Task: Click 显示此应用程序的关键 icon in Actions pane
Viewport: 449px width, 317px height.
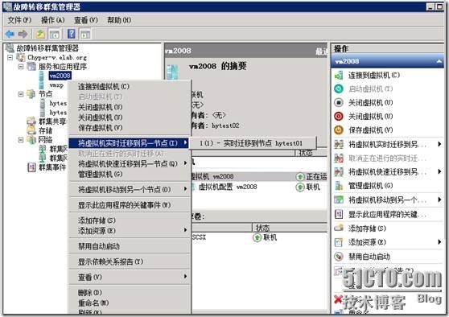Action: click(x=339, y=214)
